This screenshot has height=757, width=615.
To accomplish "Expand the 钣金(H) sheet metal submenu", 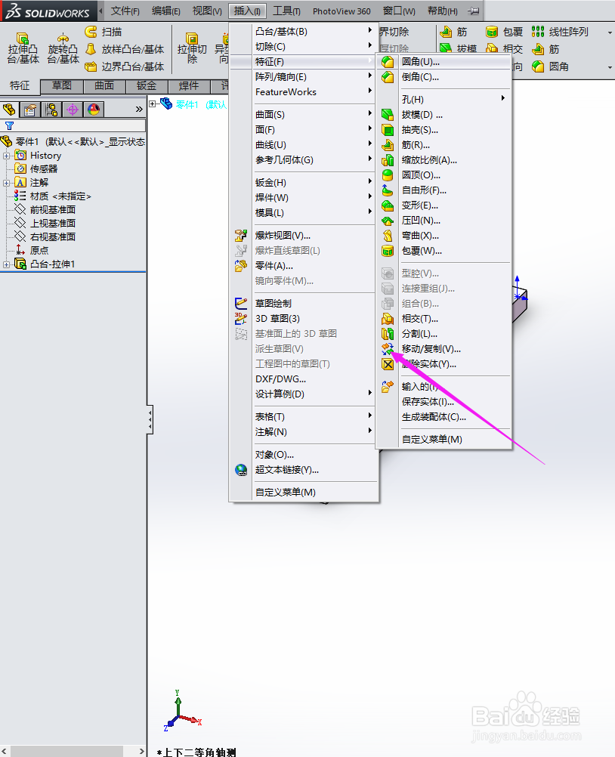I will pyautogui.click(x=304, y=183).
